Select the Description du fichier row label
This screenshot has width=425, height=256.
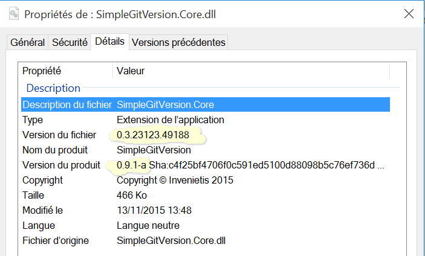67,104
